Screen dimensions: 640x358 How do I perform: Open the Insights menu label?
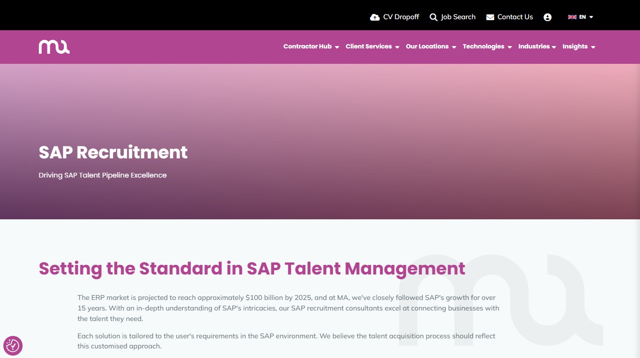click(575, 47)
